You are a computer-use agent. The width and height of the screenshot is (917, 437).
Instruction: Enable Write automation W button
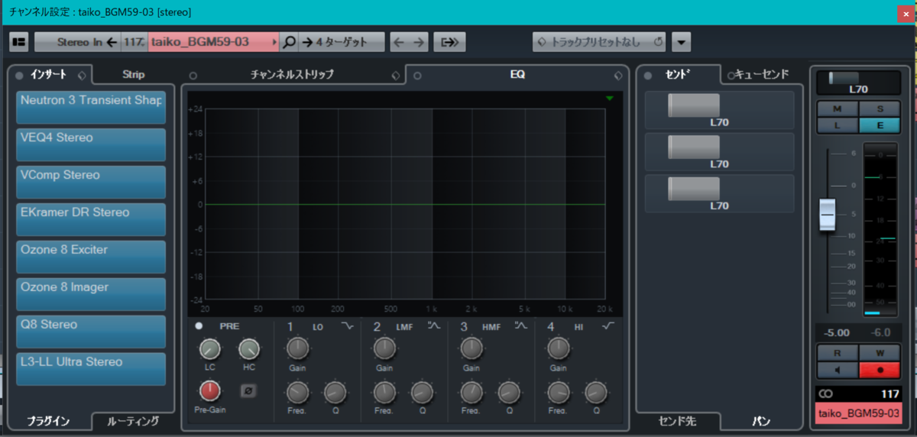tap(879, 354)
